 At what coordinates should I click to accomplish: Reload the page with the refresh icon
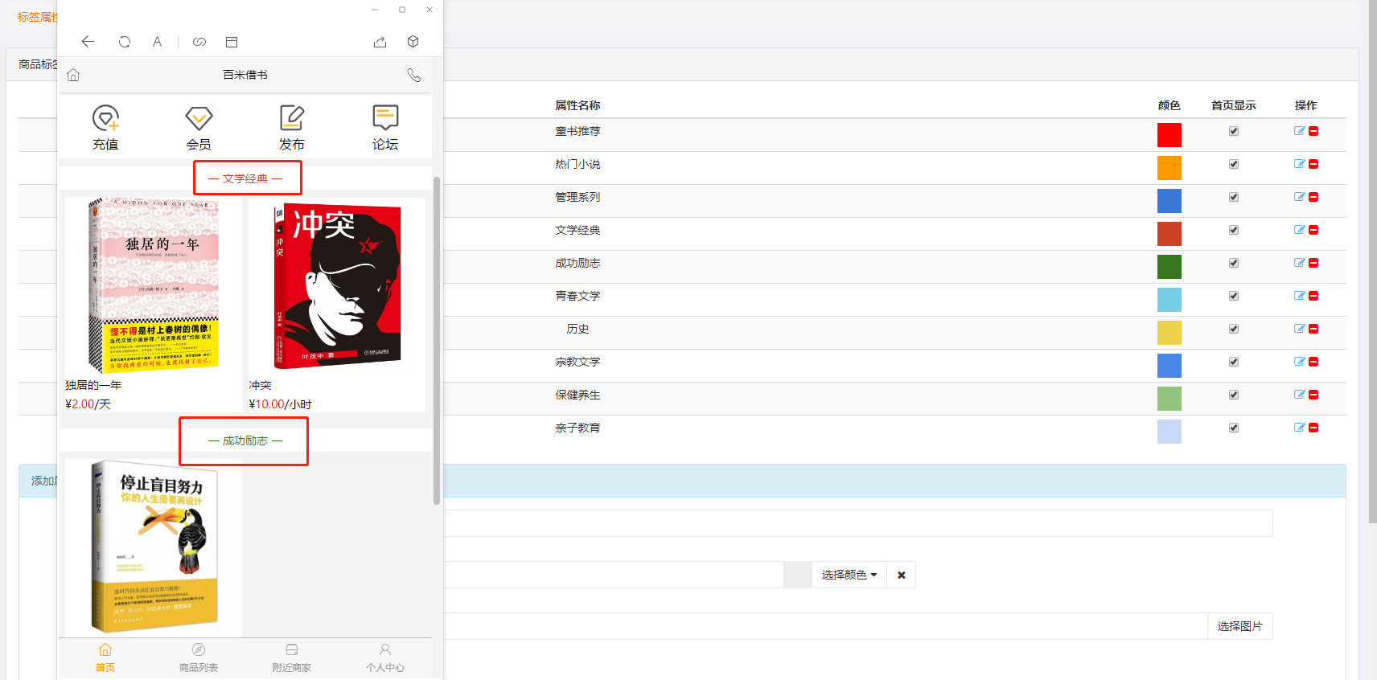[x=125, y=42]
